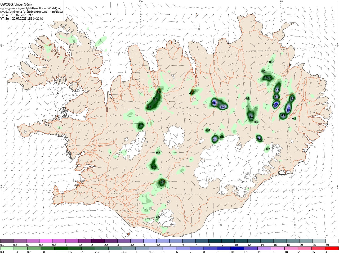This screenshot has height=254, width=339.
Task: Pick the palest green swatch above 0.1 in bottom legend
Action: point(7,248)
